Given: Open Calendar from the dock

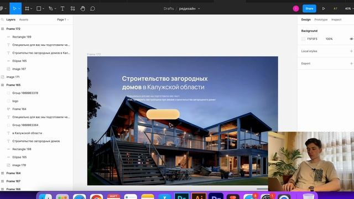Looking at the screenshot, I should (x=113, y=196).
